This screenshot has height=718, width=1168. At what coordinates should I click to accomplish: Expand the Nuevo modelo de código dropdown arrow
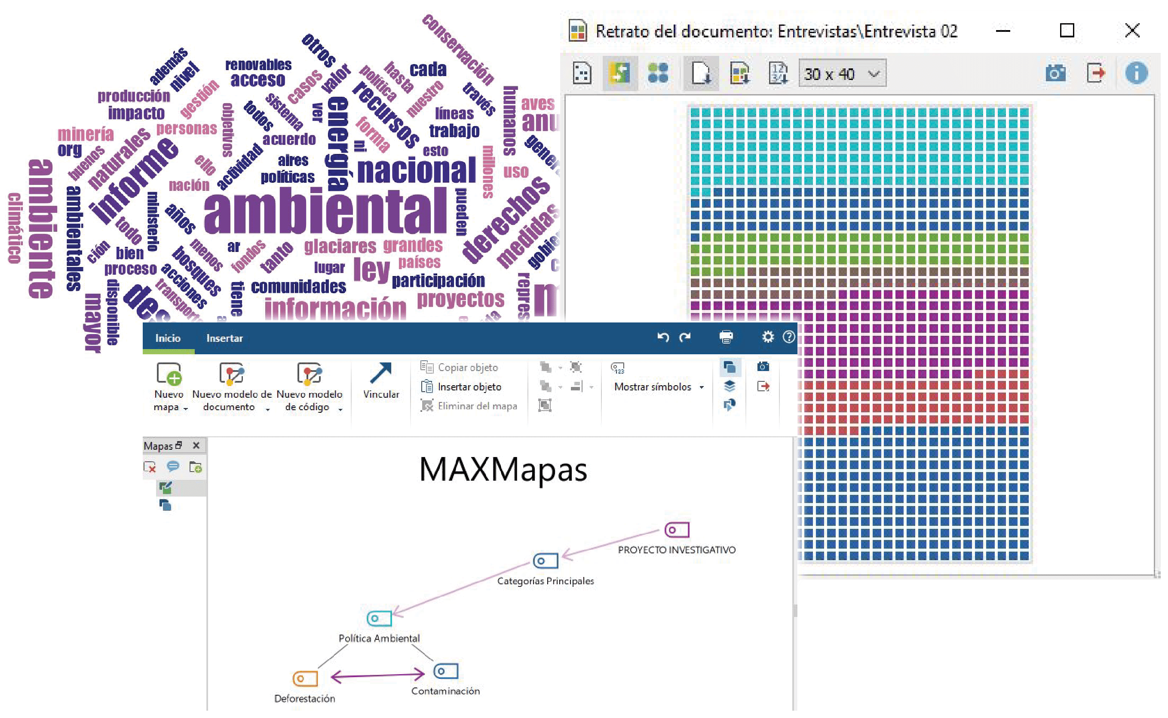pyautogui.click(x=340, y=409)
